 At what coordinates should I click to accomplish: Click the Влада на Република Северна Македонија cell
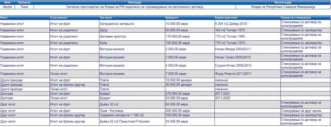[x=283, y=7]
